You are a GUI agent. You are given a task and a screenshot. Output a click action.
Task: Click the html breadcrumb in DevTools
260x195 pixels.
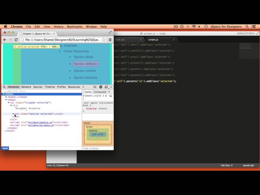pos(5,148)
